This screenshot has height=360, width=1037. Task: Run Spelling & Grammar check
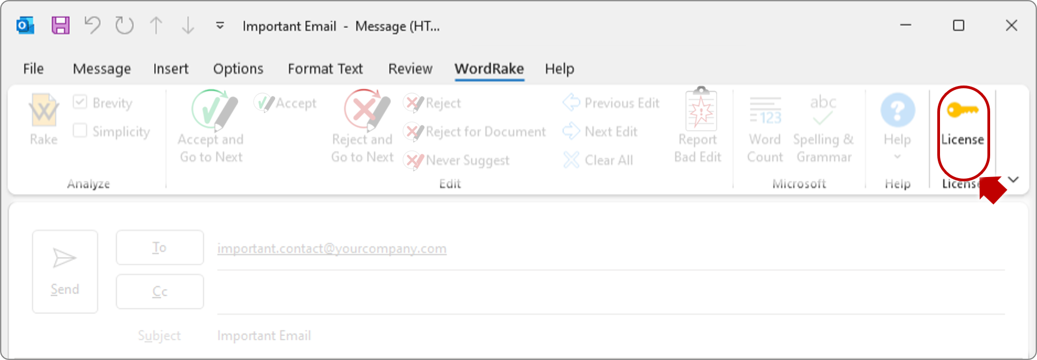(823, 129)
